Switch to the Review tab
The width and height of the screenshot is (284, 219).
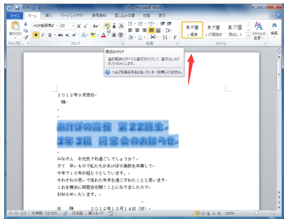147,15
